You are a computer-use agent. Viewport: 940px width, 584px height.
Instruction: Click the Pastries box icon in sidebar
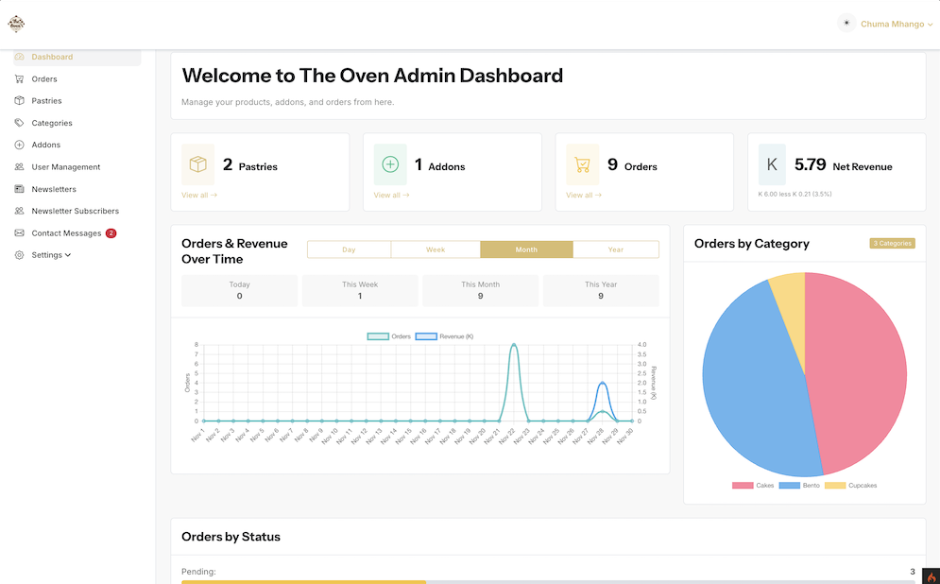tap(19, 101)
